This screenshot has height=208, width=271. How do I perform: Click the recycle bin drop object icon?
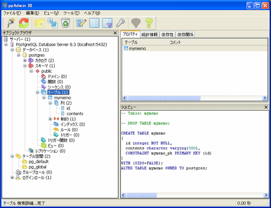pyautogui.click(x=66, y=23)
